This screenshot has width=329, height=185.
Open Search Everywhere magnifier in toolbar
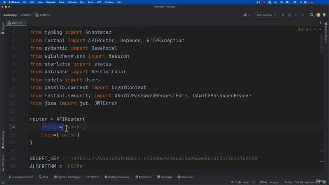click(x=312, y=15)
